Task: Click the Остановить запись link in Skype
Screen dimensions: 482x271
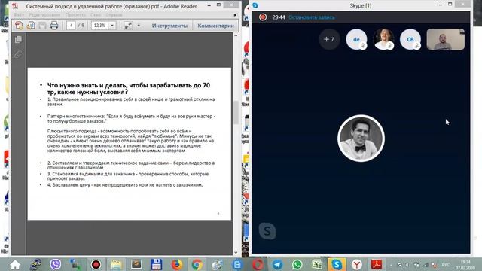Action: 311,17
